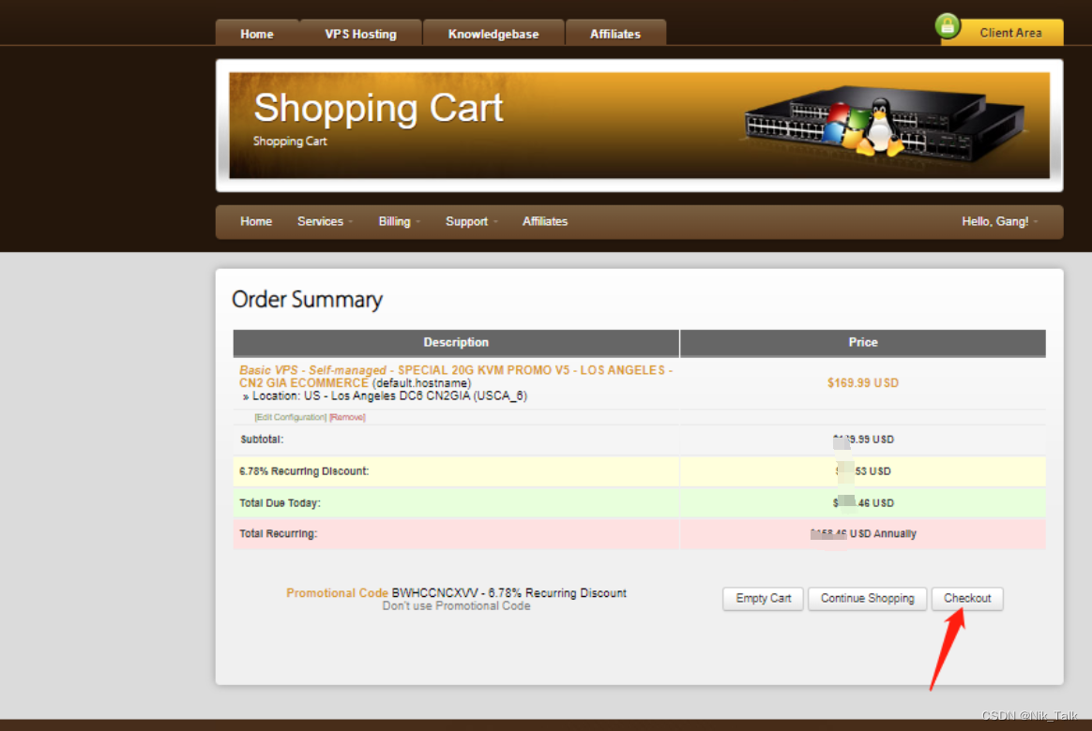The image size is (1092, 731).
Task: Click the Remove link for the VPS item
Action: click(347, 417)
